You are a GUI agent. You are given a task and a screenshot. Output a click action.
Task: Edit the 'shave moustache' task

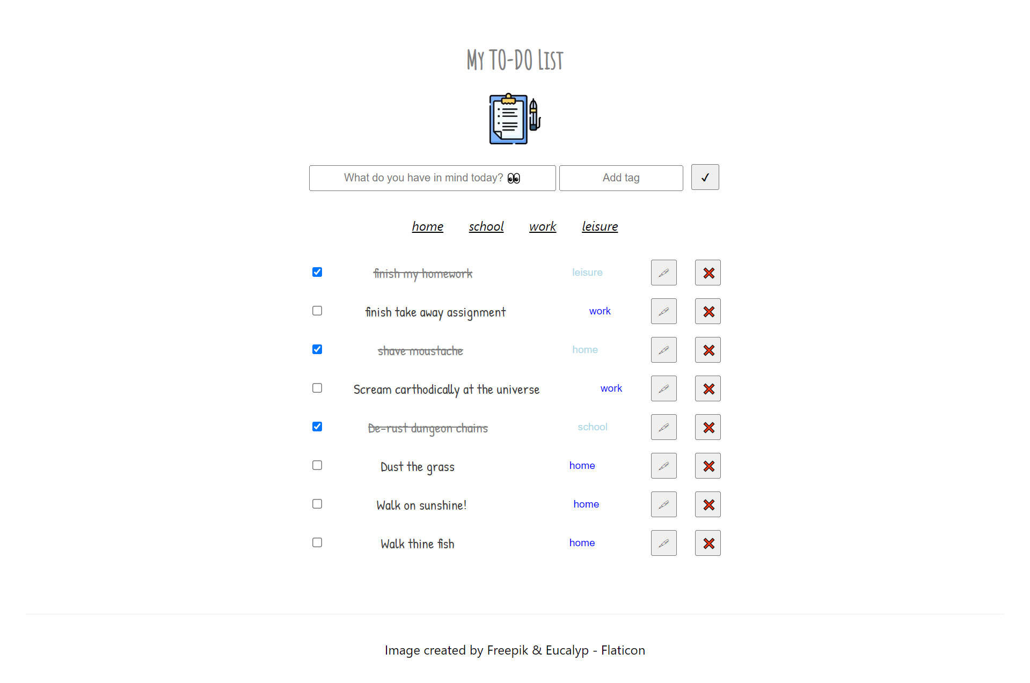pos(663,350)
